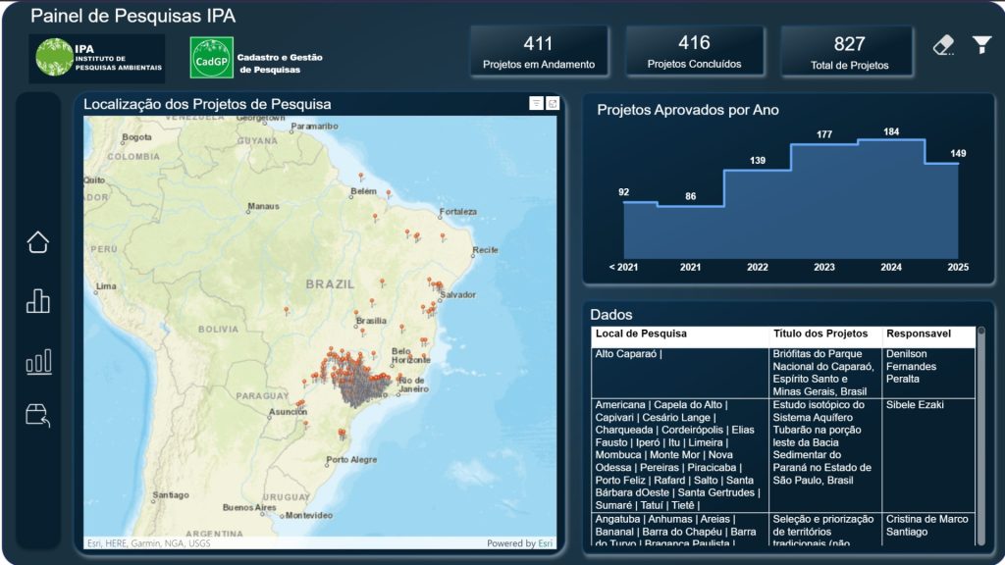Click the Home icon in left sidebar
The width and height of the screenshot is (1005, 565).
coord(37,242)
